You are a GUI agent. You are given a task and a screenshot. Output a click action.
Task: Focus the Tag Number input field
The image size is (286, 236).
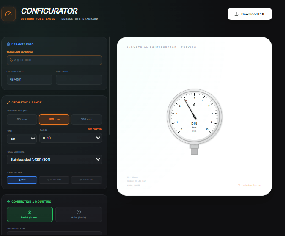54,60
